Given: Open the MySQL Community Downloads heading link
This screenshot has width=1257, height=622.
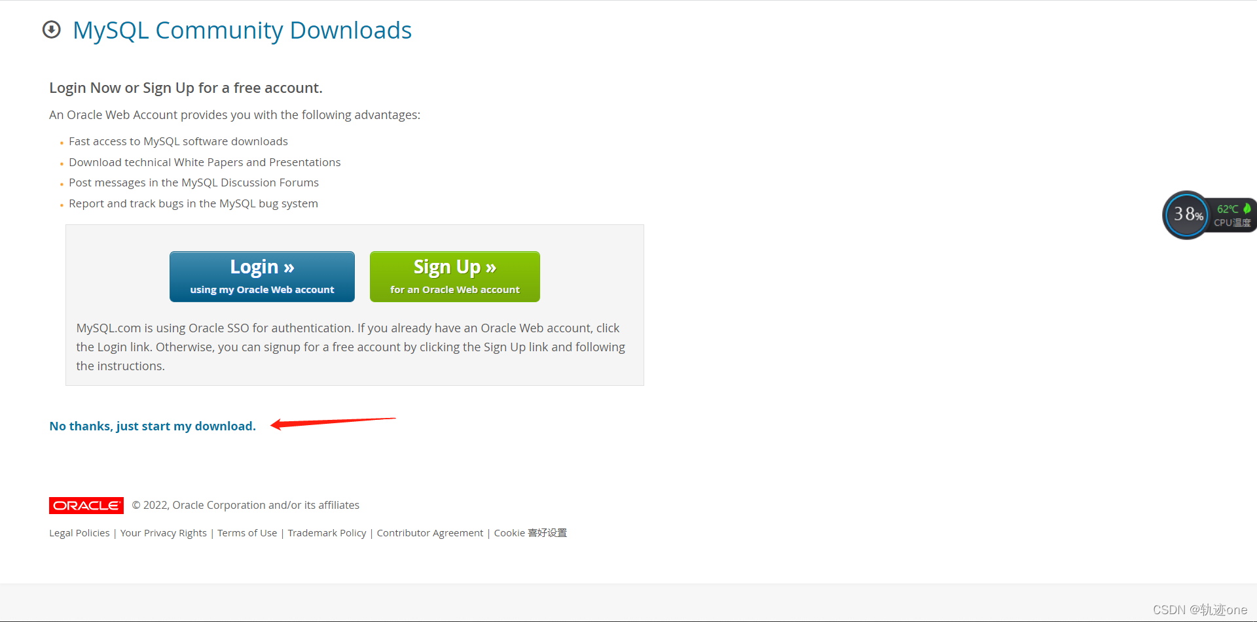Looking at the screenshot, I should (242, 31).
